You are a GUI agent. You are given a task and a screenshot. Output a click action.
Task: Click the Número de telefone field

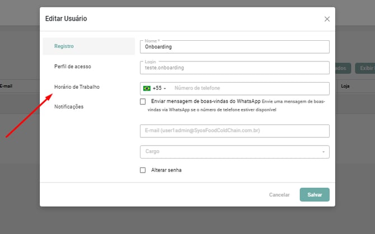click(249, 88)
